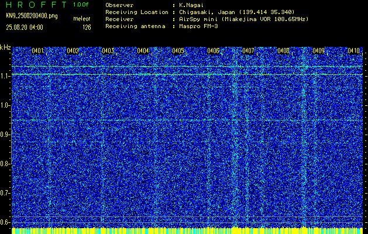Click the Receiving Location label
Screen dimensions: 368x234
(x=137, y=12)
